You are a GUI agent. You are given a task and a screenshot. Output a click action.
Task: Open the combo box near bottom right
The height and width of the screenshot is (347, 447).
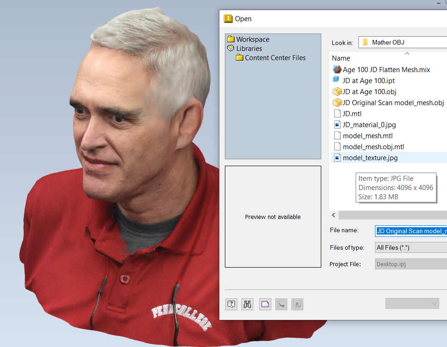pyautogui.click(x=412, y=303)
